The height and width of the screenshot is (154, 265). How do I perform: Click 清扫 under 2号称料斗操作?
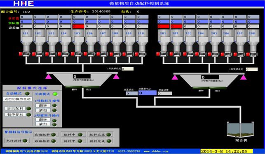43,124
